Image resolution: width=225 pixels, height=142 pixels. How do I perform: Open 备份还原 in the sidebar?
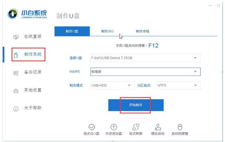[x=33, y=72]
